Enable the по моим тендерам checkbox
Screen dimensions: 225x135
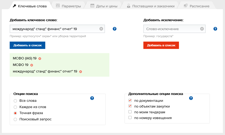(130, 112)
